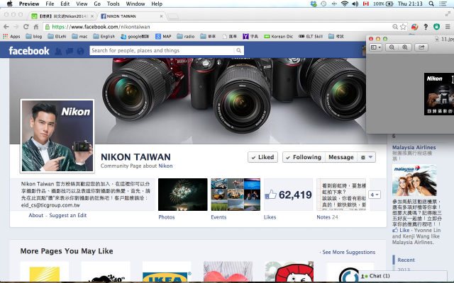Open Facebook friend requests icon

[58, 51]
